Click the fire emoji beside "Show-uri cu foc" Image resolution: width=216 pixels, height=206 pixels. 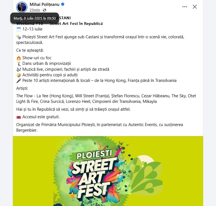[x=19, y=58]
